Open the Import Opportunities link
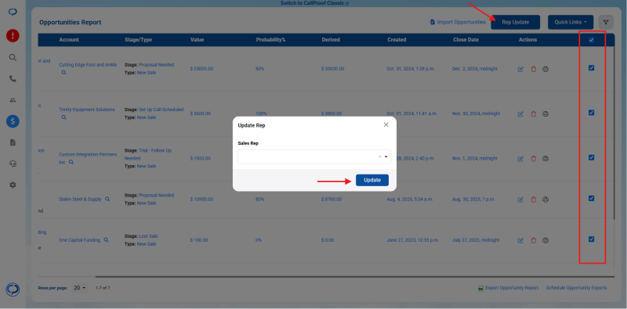 point(458,23)
